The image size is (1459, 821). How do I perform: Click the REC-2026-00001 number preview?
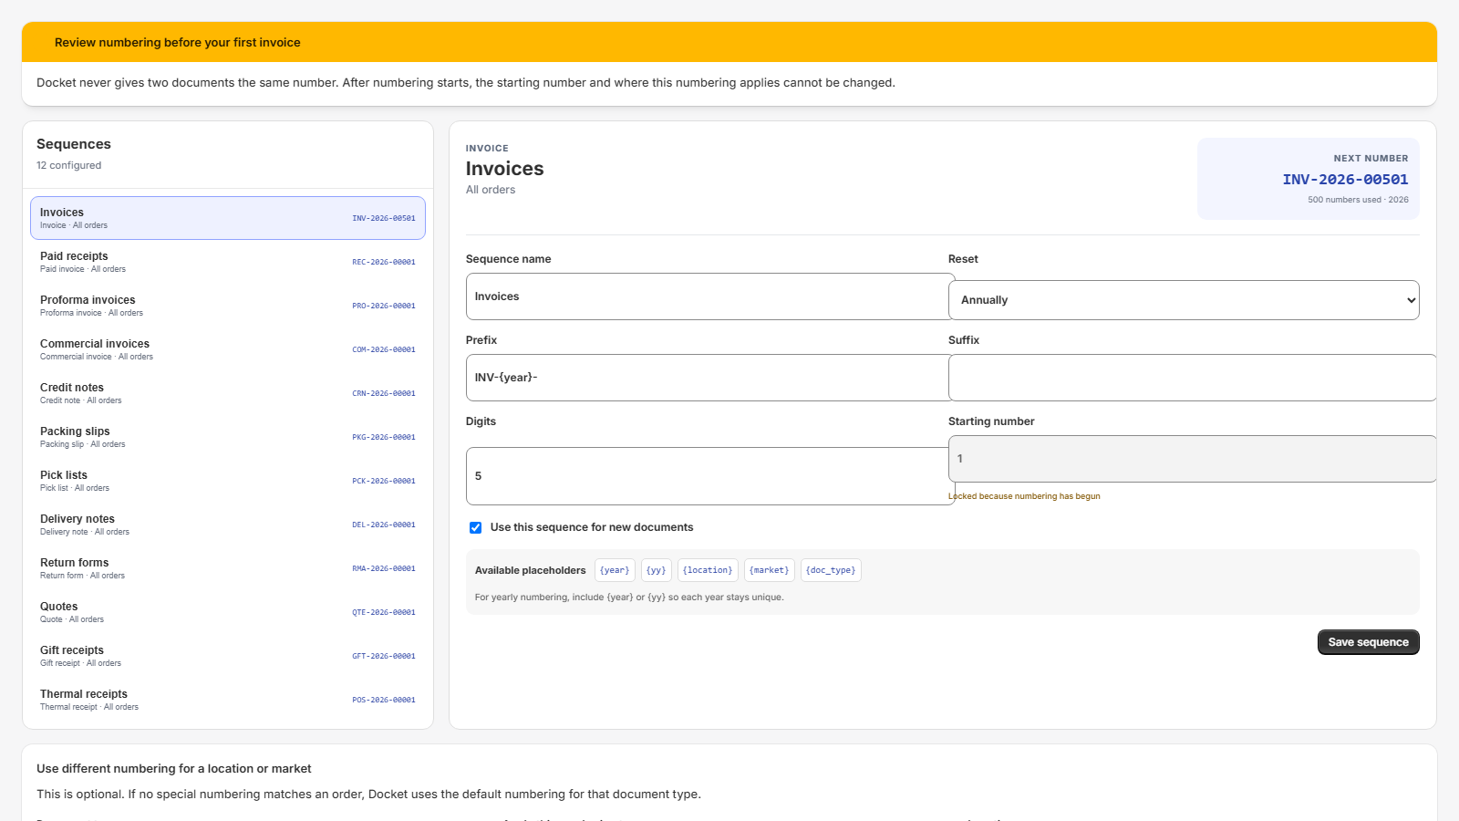point(384,262)
